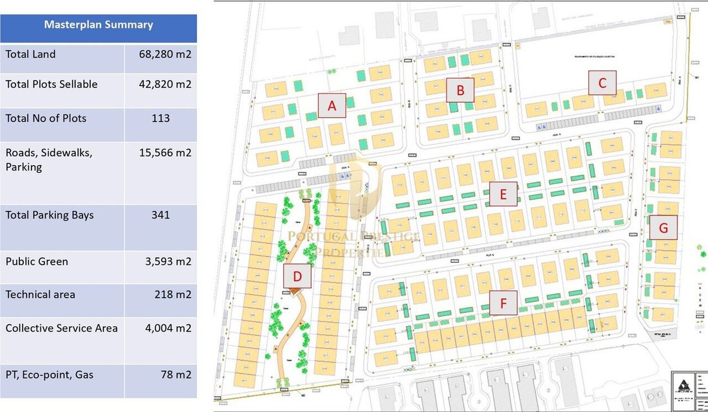This screenshot has width=708, height=412.
Task: Select the '113' plots value
Action: [161, 118]
